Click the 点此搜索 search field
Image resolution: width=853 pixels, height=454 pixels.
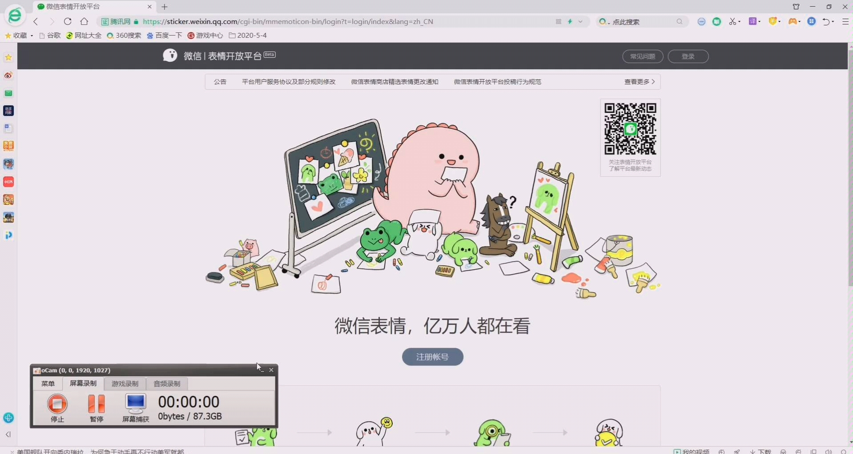(x=643, y=21)
